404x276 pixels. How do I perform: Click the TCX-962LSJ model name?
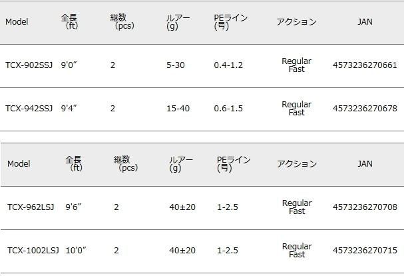point(31,207)
